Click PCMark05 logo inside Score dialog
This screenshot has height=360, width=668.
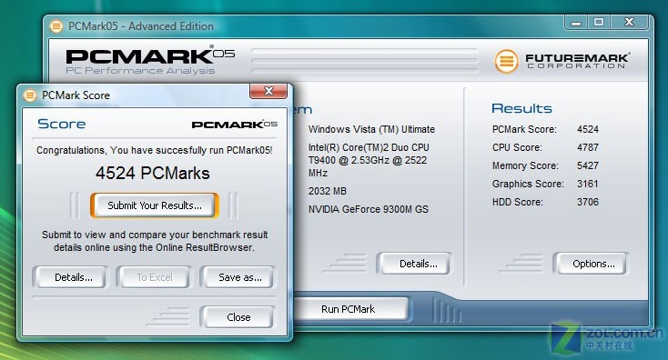tap(234, 125)
